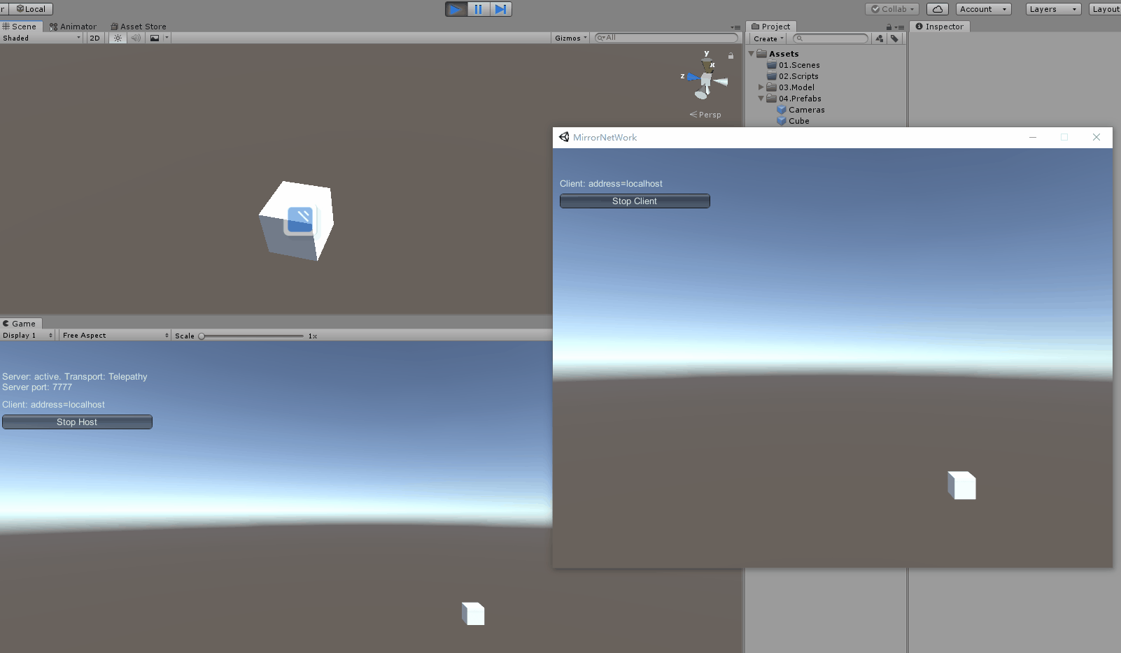Toggle scene lighting sun icon
This screenshot has width=1121, height=653.
point(118,38)
